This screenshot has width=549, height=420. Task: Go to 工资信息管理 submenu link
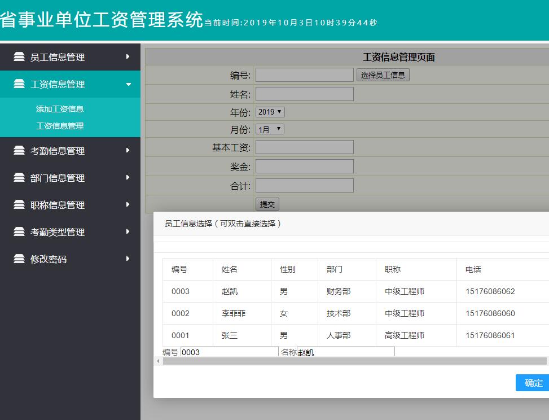click(59, 126)
